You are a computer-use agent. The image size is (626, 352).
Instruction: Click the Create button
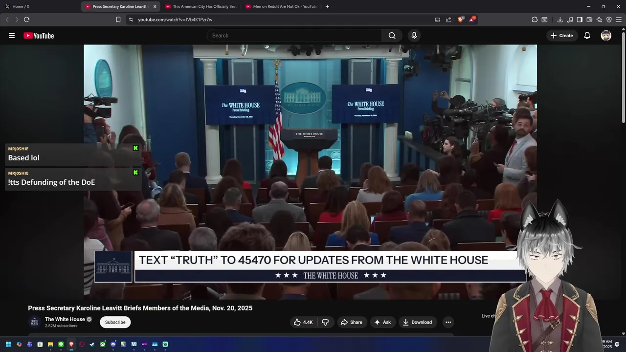click(x=561, y=36)
